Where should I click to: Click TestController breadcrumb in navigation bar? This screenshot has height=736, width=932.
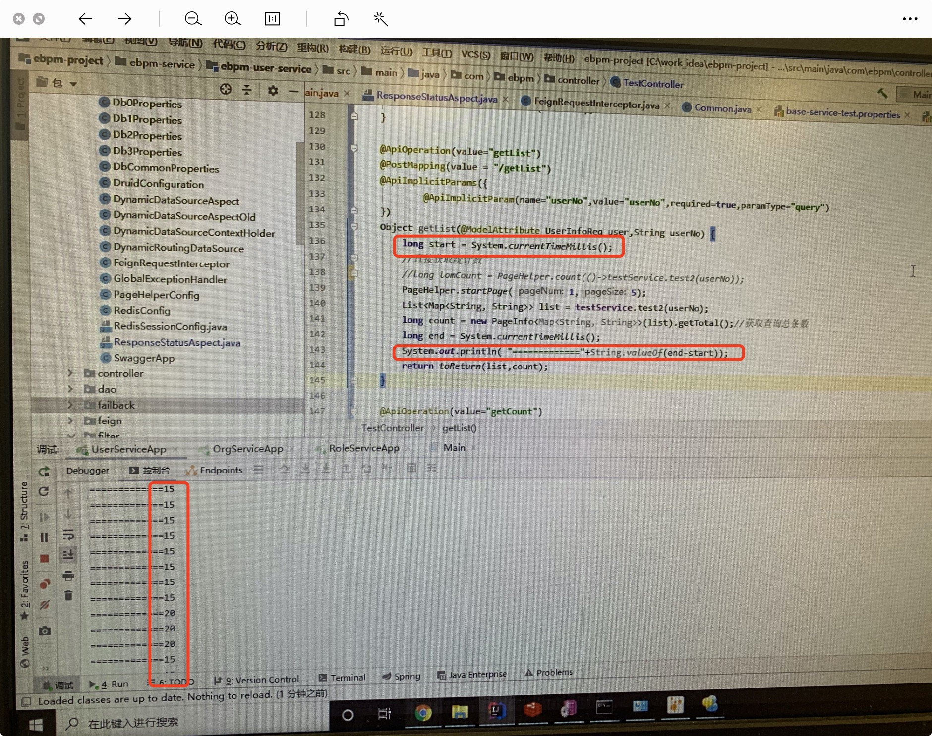[653, 83]
